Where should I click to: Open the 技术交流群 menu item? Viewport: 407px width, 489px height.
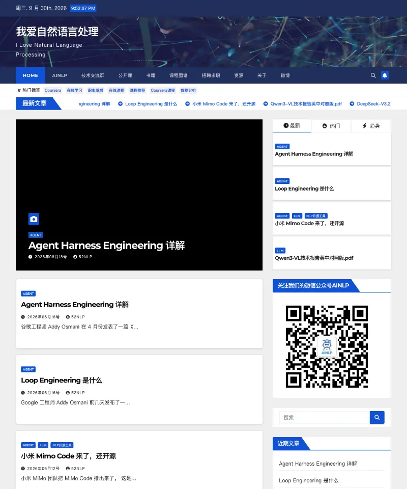click(93, 75)
